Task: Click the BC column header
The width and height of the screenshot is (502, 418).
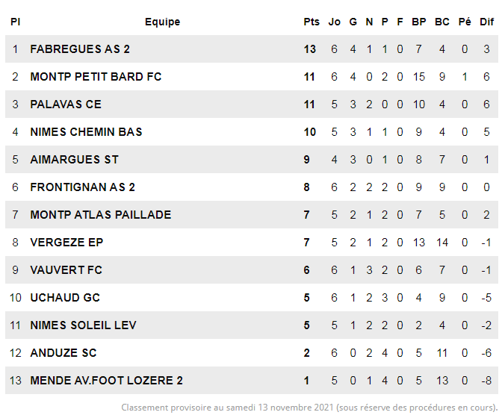Action: pyautogui.click(x=442, y=22)
